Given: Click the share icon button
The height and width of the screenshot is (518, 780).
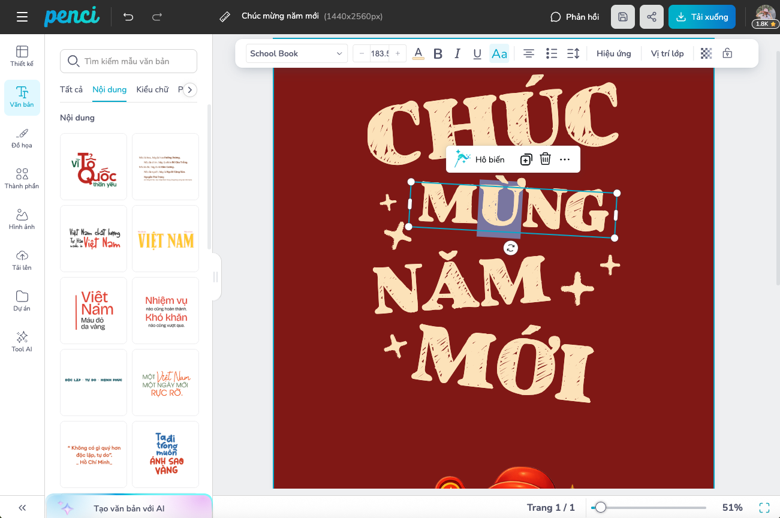Looking at the screenshot, I should click(652, 17).
